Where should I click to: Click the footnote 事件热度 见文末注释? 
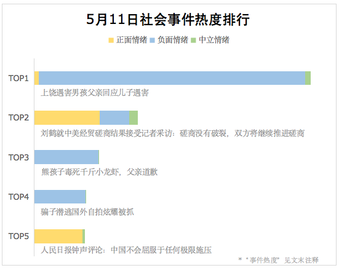279,260
